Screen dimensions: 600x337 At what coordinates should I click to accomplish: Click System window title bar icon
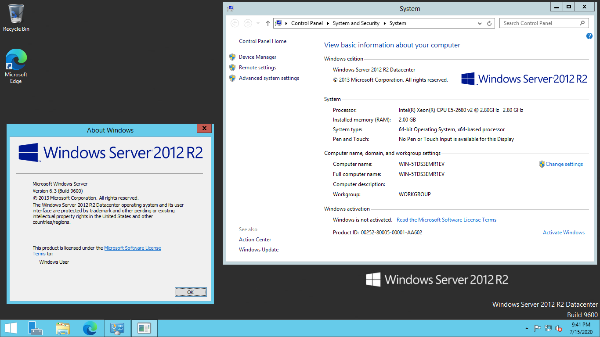click(x=231, y=8)
